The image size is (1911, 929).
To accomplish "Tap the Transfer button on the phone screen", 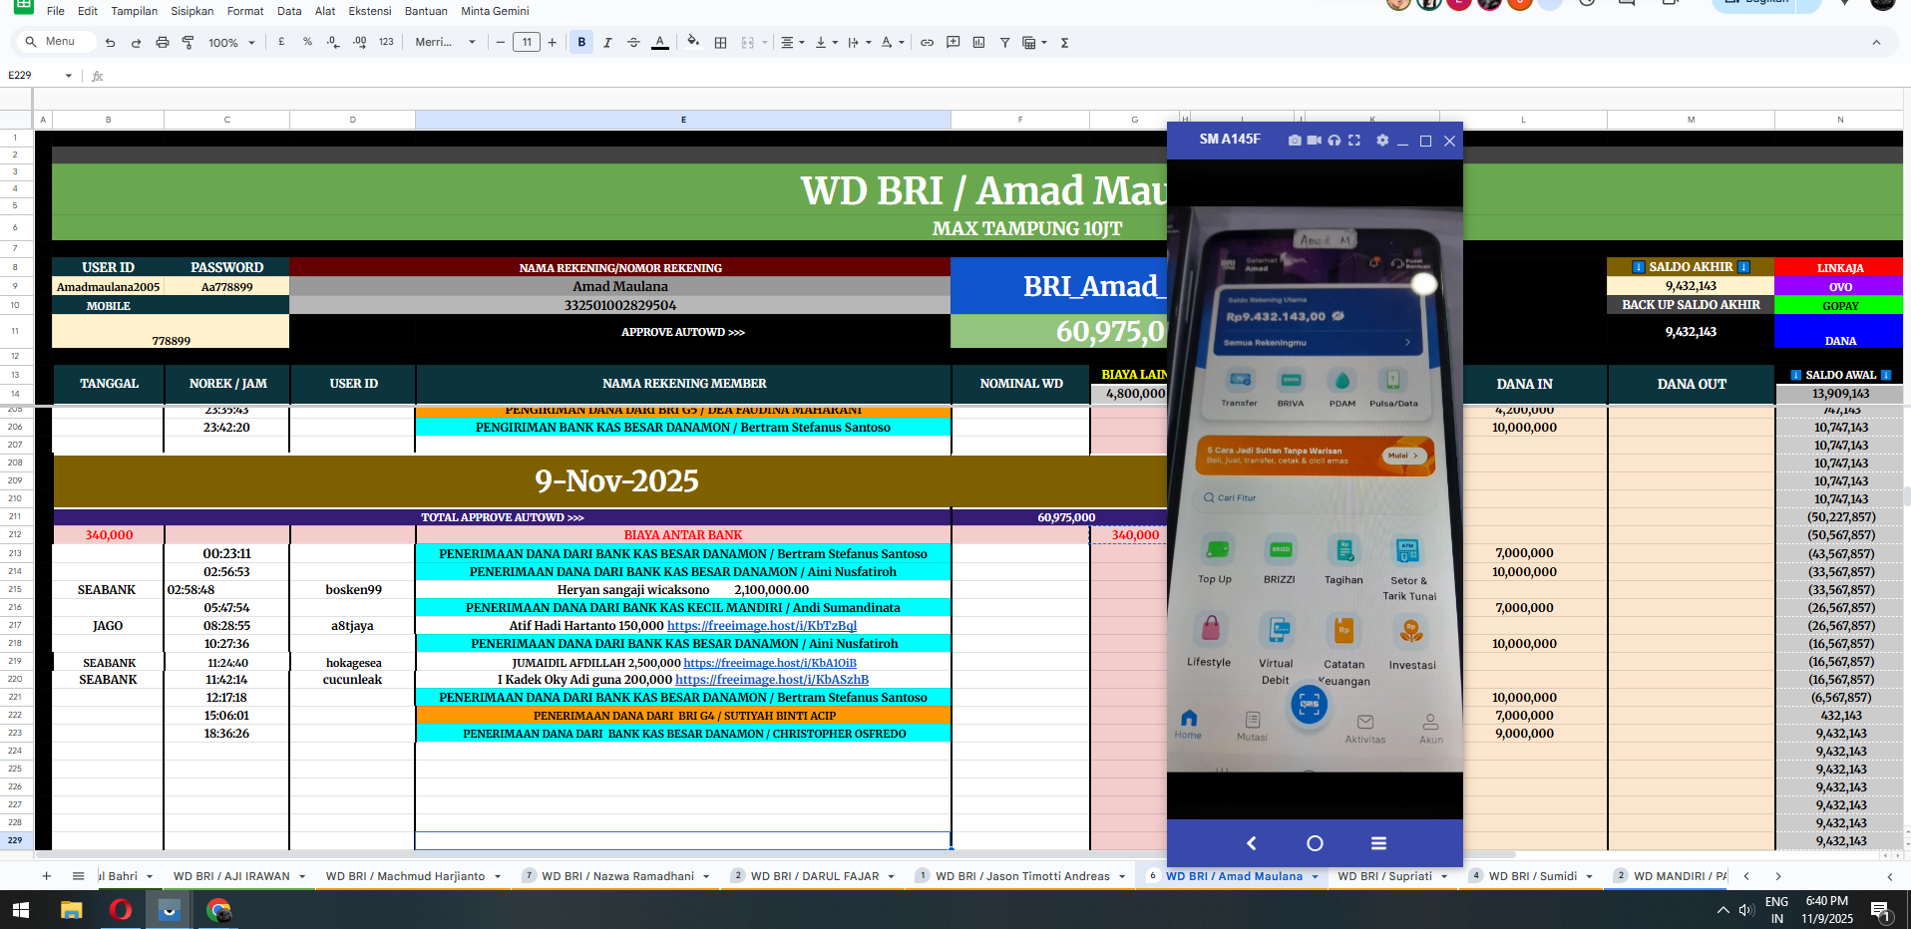I will [1239, 388].
